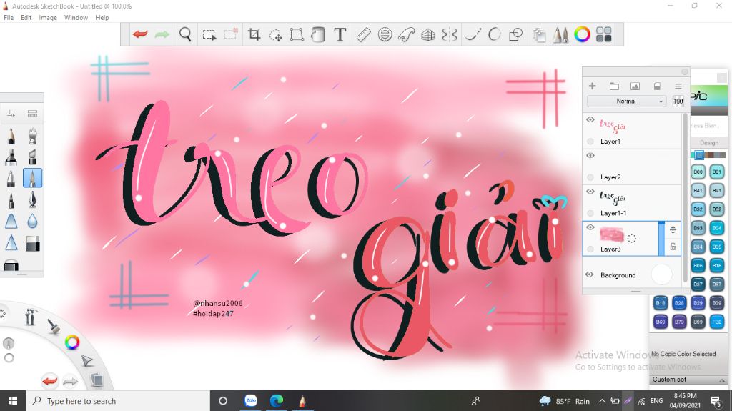Click the red Undo arrow in the top toolbar
Screen dimensions: 732x411
(x=140, y=34)
